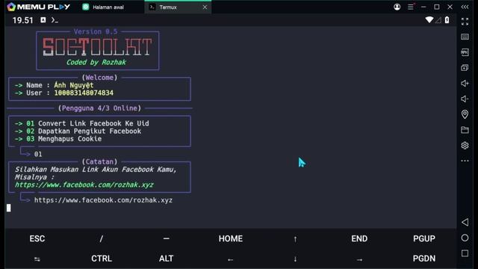Tap the left arrow key
478x269 pixels.
tap(231, 259)
